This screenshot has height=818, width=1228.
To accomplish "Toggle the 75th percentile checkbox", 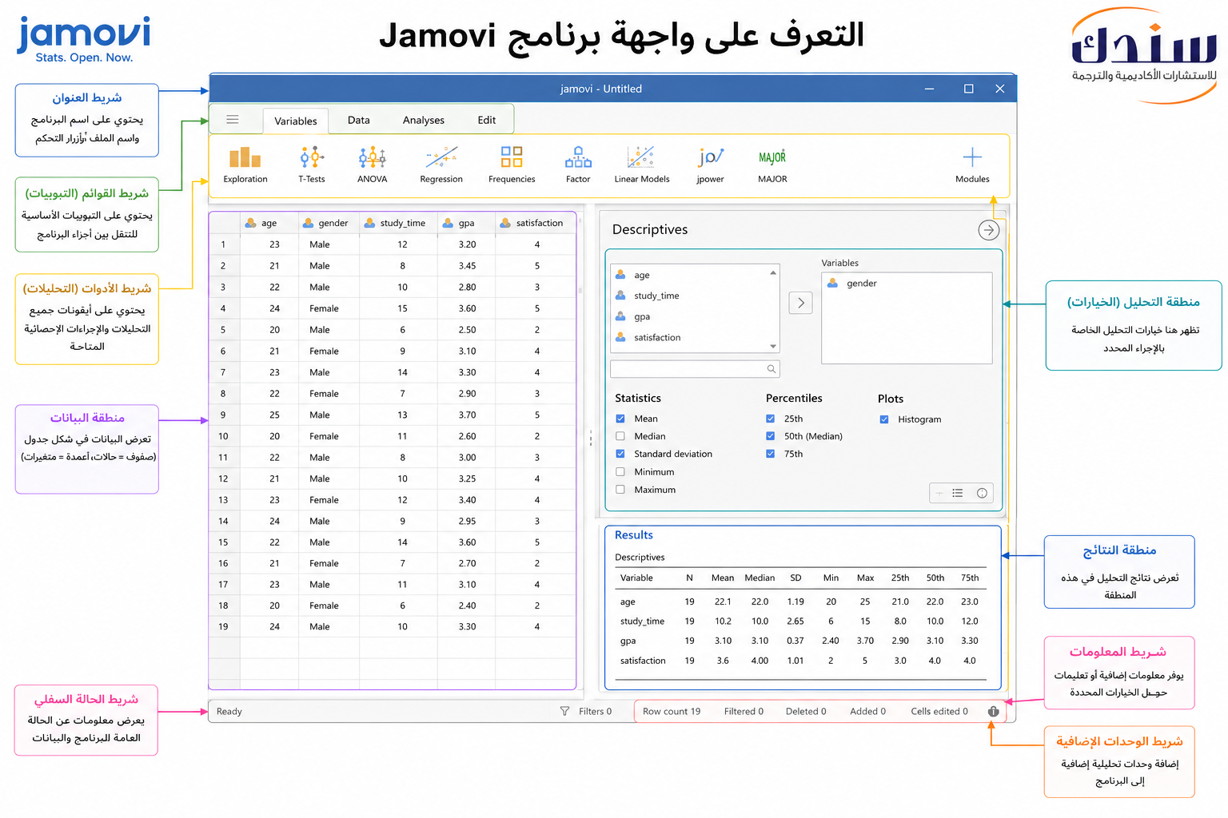I will (x=771, y=454).
